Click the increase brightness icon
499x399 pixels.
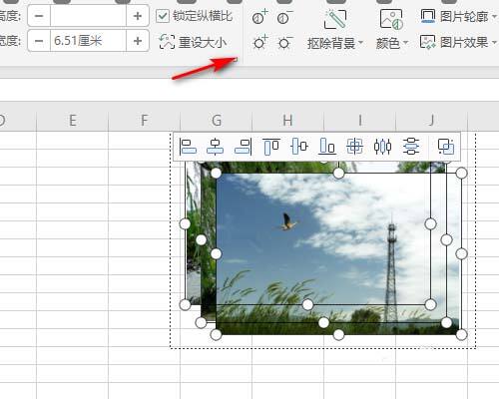coord(259,42)
